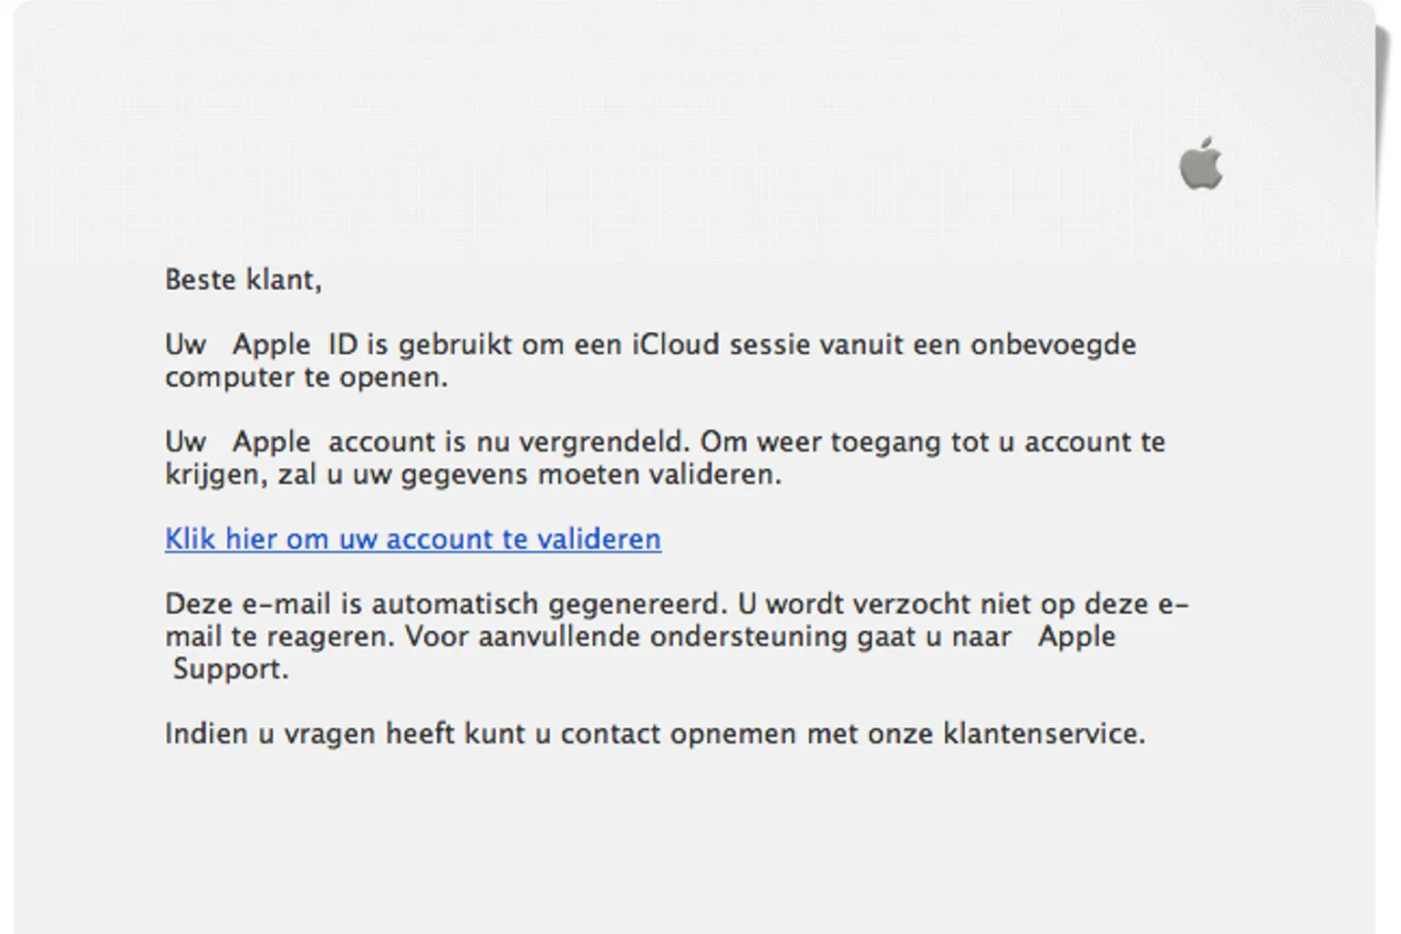The image size is (1401, 934).
Task: Click the word 'Apple' before 'Support'
Action: 1076,637
